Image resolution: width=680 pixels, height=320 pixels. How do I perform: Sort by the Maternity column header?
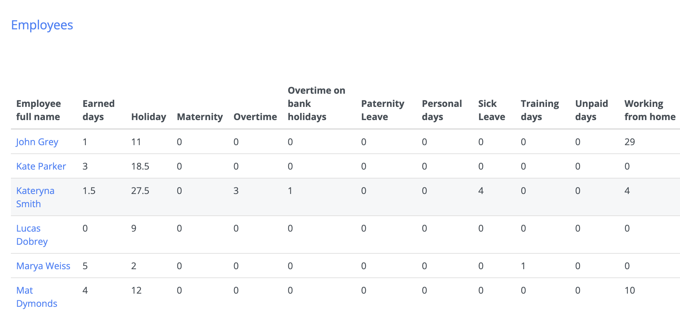(200, 116)
